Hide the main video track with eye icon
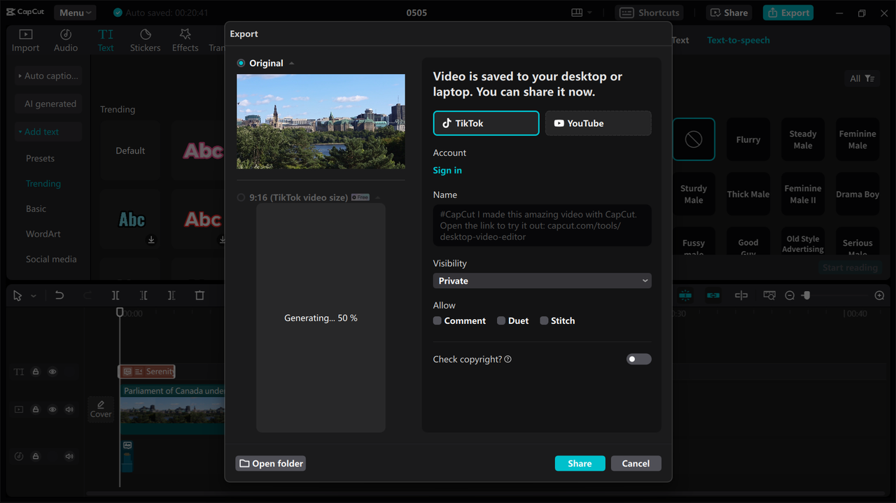This screenshot has width=896, height=503. 52,409
